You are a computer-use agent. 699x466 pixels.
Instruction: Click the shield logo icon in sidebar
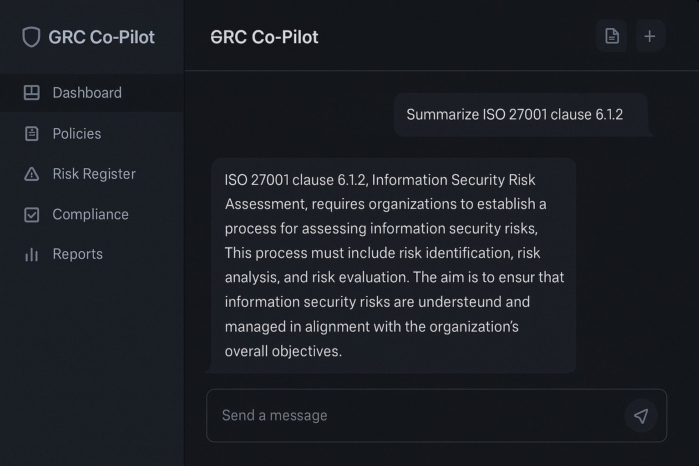pyautogui.click(x=31, y=37)
